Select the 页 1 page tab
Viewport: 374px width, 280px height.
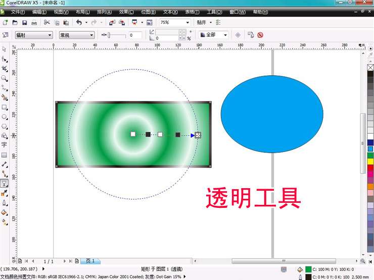tap(90, 261)
